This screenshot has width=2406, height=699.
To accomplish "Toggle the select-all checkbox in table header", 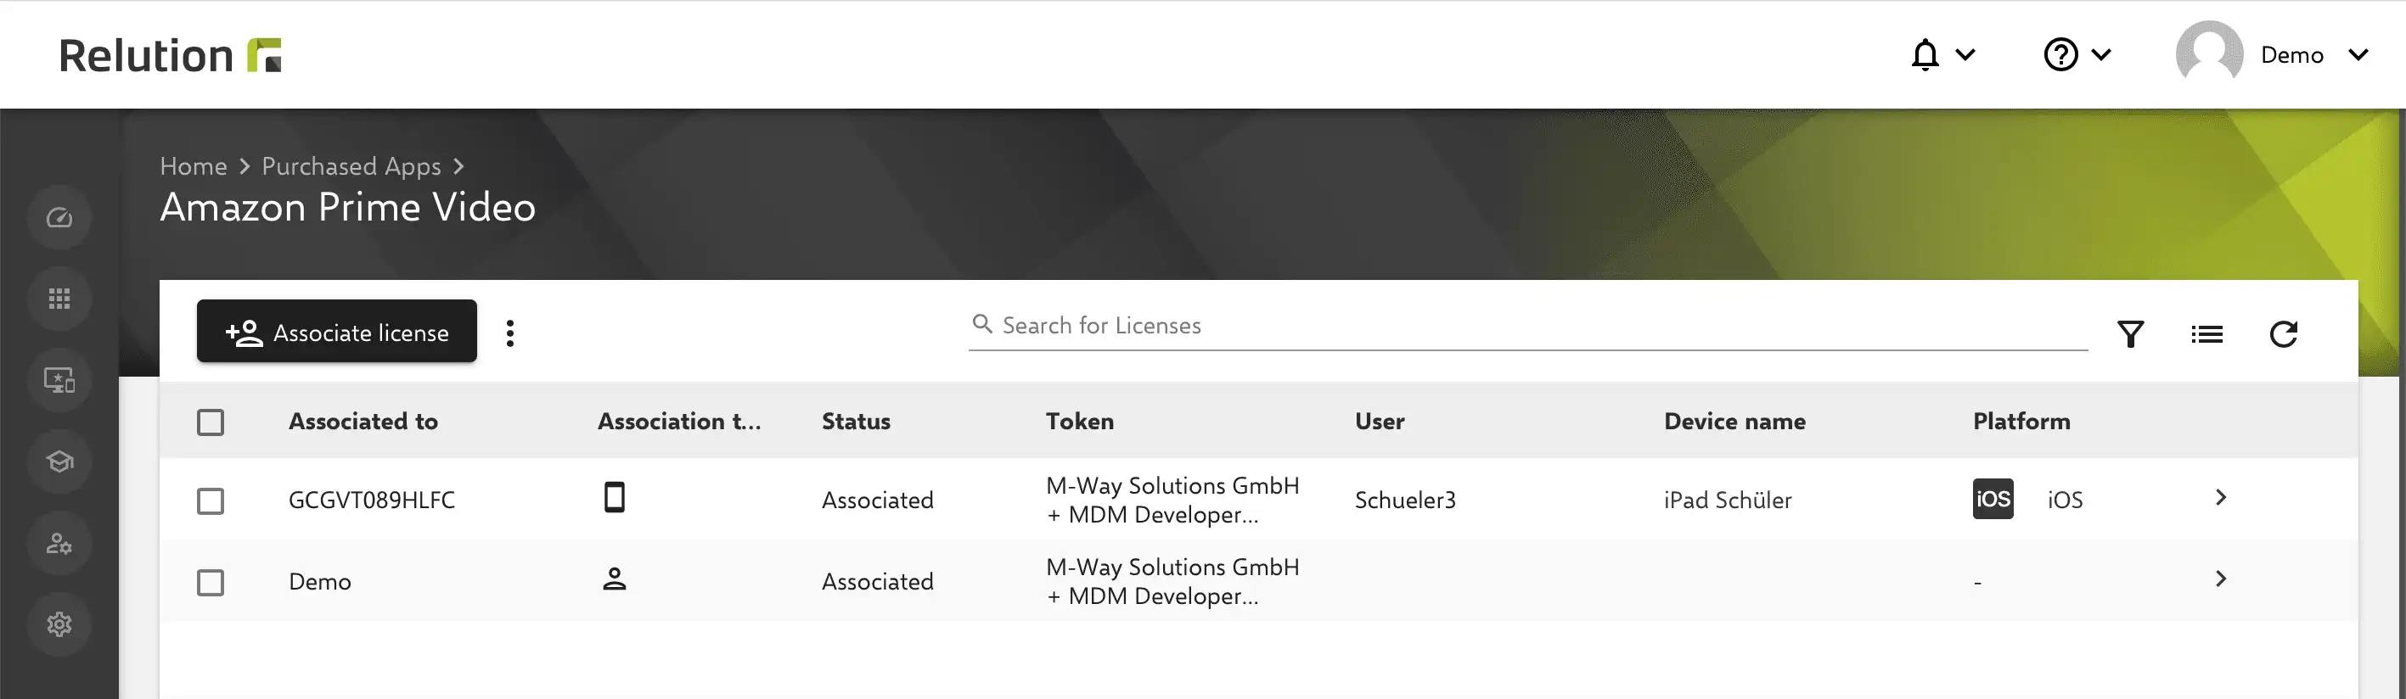I will point(211,422).
